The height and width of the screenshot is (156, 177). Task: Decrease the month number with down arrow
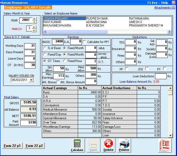pyautogui.click(x=34, y=30)
